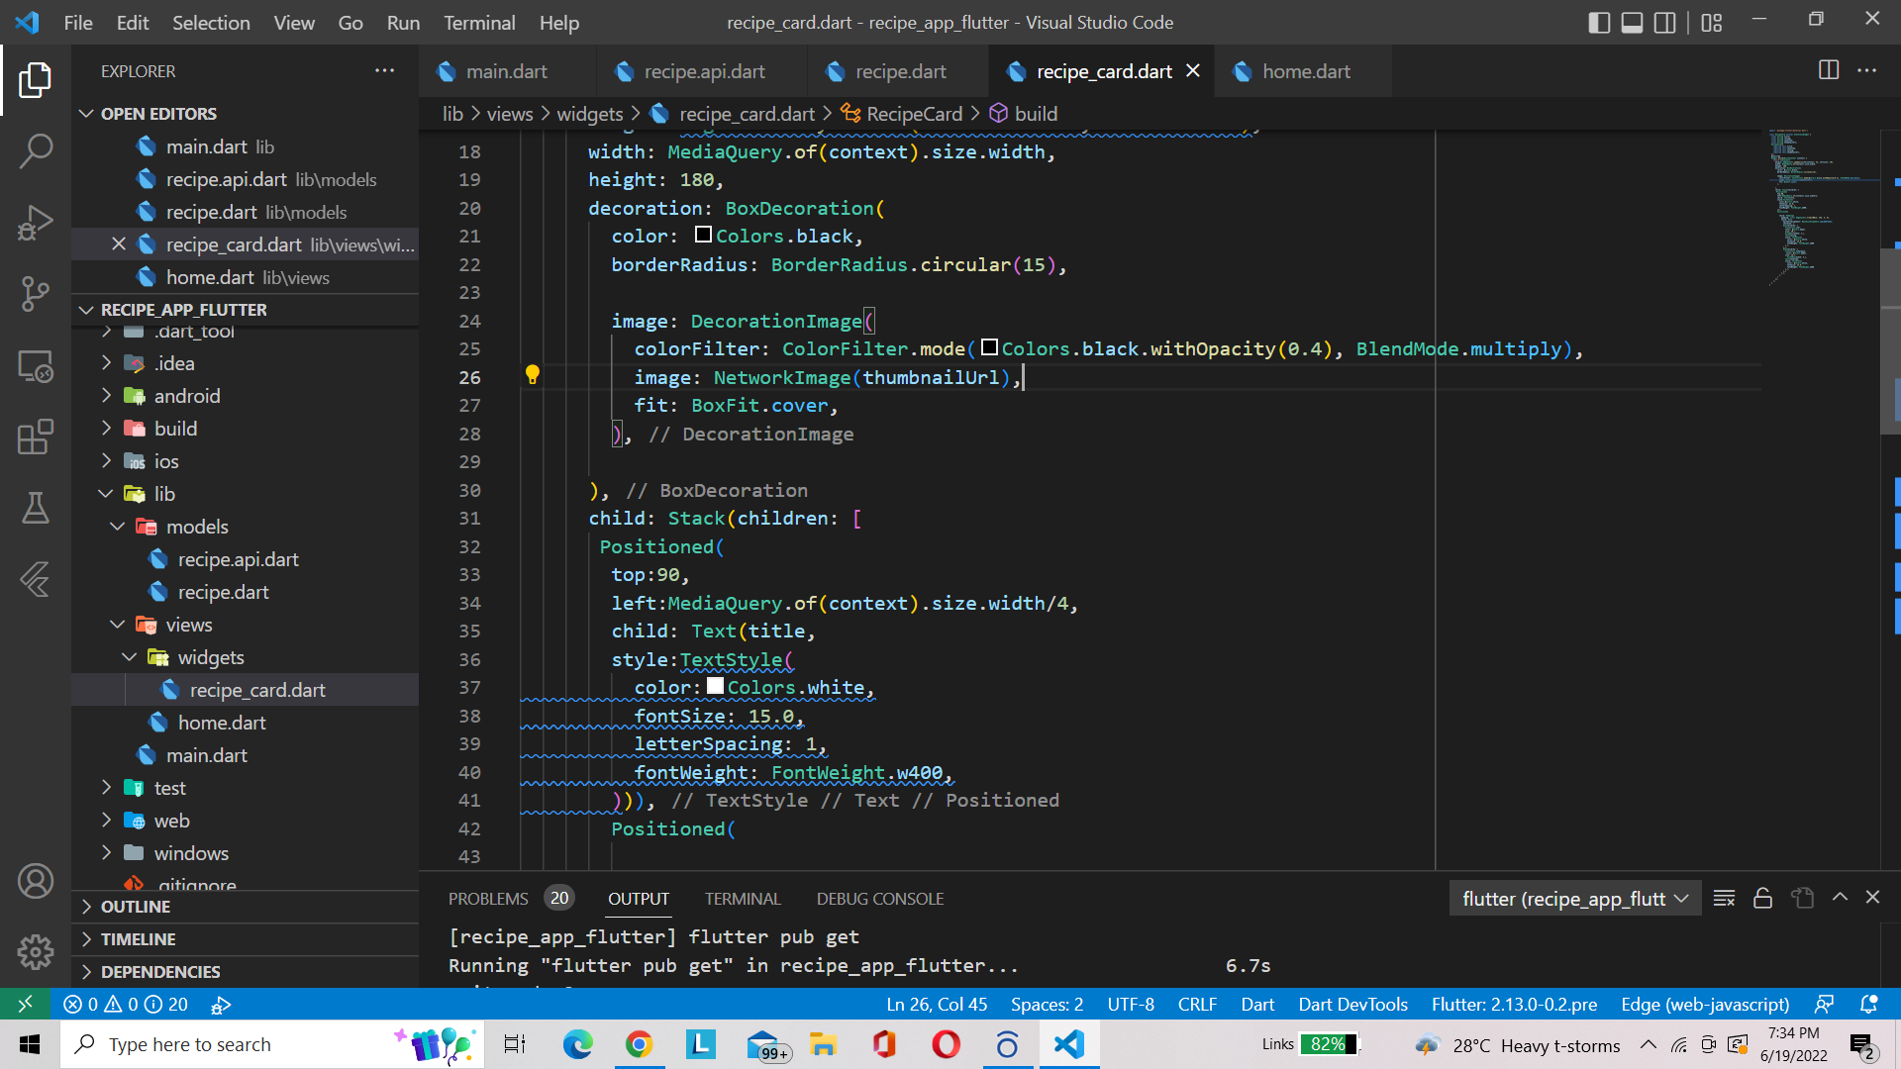Open the Terminal menu

point(479,22)
